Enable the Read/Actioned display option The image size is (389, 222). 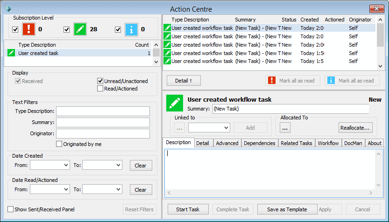tap(100, 89)
